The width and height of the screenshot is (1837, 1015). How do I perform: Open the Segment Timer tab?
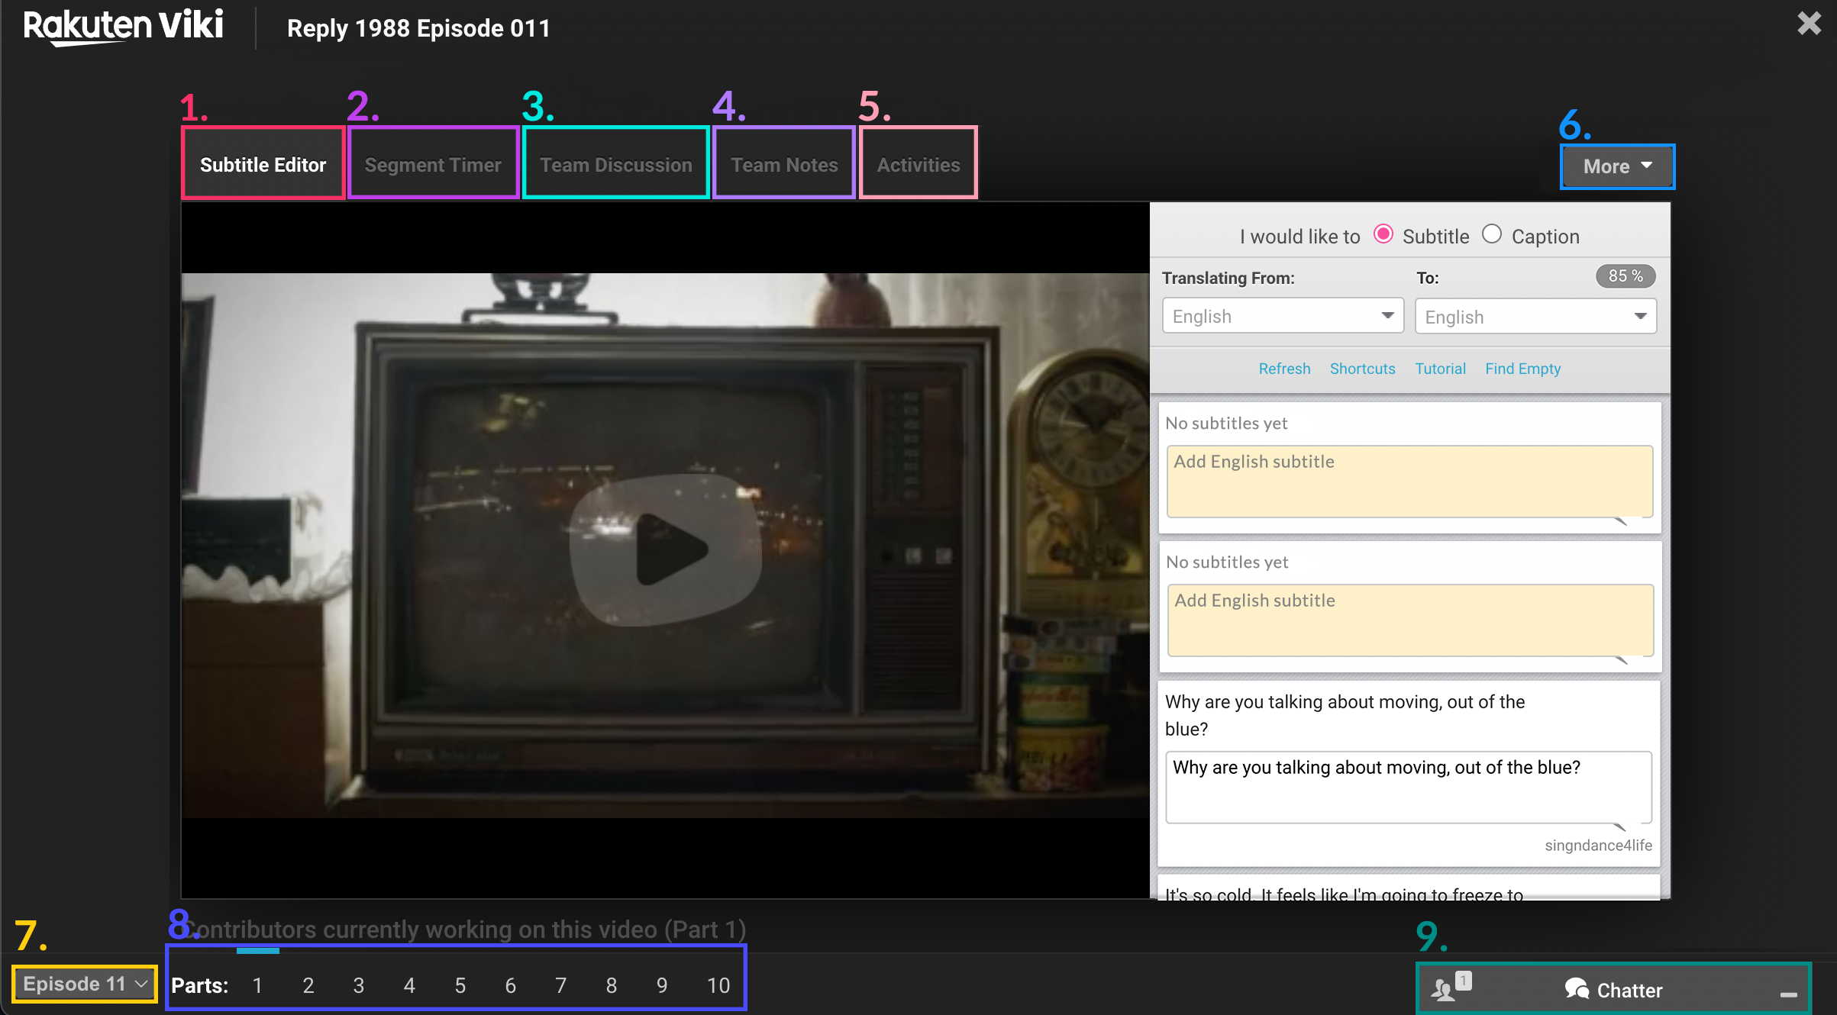tap(433, 164)
